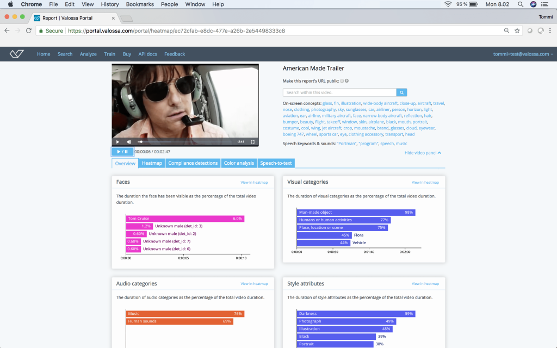View secure site info lock icon
The width and height of the screenshot is (557, 348).
(x=41, y=30)
